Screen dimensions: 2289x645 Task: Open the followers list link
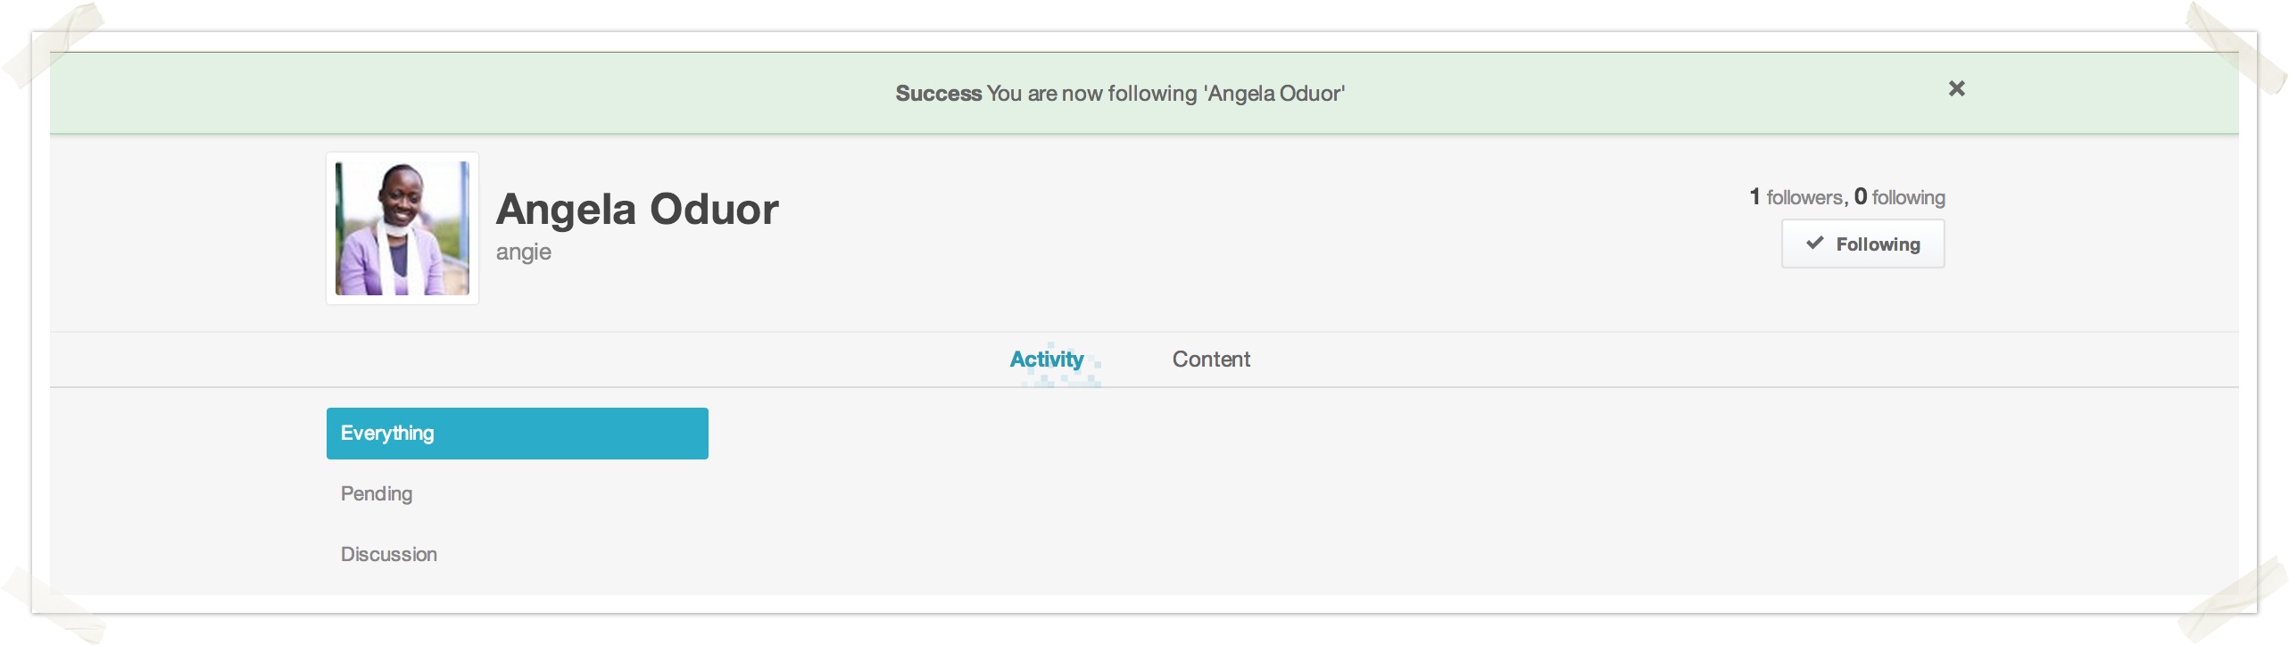tap(1804, 197)
